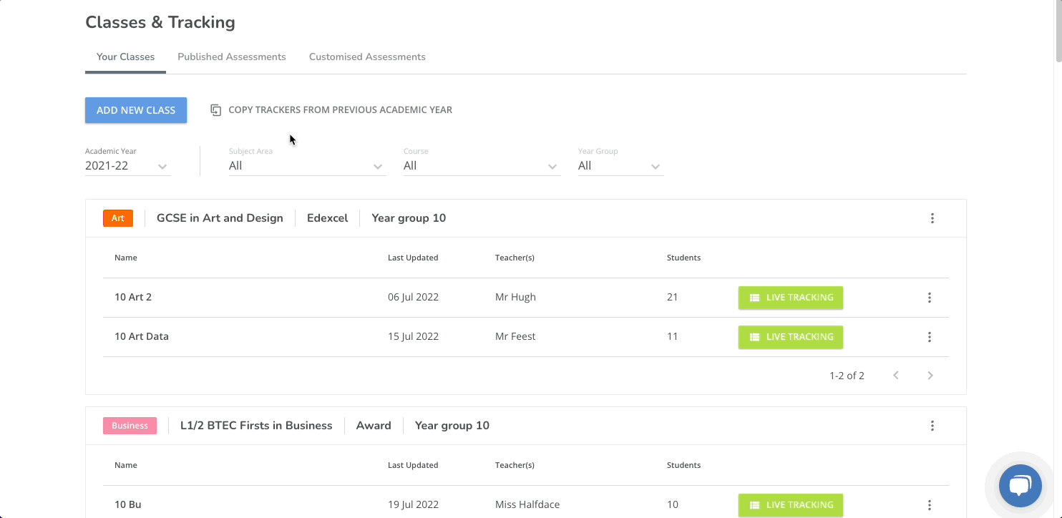Switch to the Published Assessments tab
The image size is (1062, 518).
click(231, 57)
